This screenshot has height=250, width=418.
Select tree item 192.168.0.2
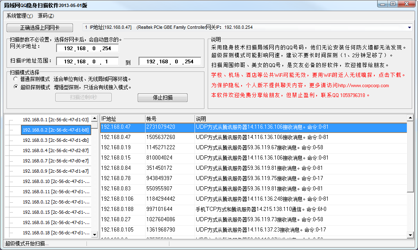(56, 130)
